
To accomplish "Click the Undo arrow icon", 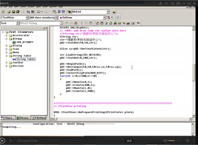I will point(39,12).
